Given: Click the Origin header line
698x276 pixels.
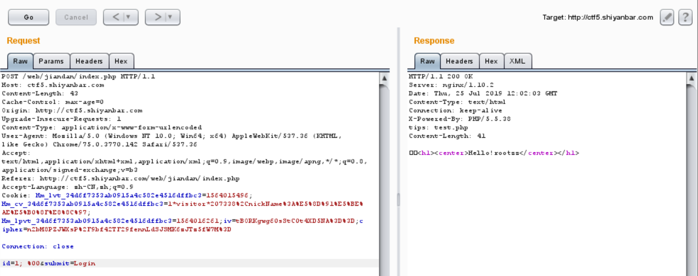Looking at the screenshot, I should 72,110.
